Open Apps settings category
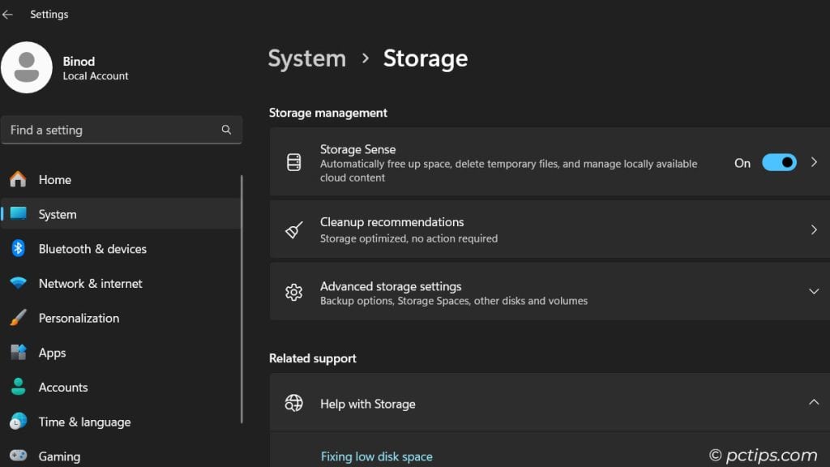The width and height of the screenshot is (830, 467). (122, 353)
